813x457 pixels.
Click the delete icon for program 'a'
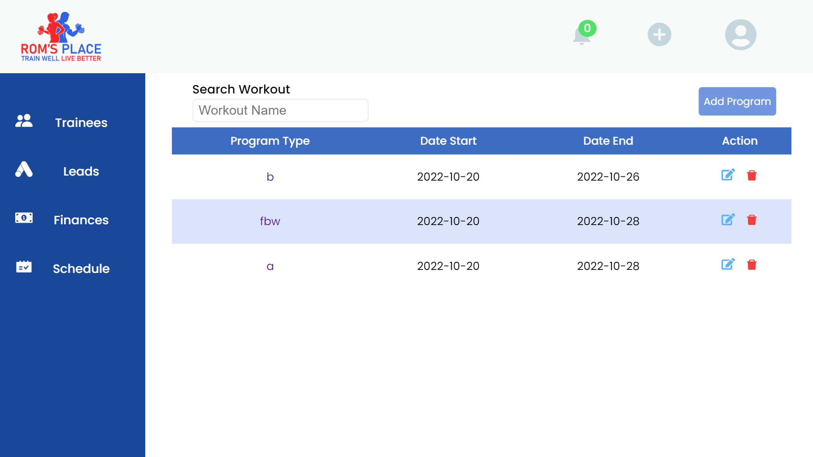pyautogui.click(x=752, y=264)
